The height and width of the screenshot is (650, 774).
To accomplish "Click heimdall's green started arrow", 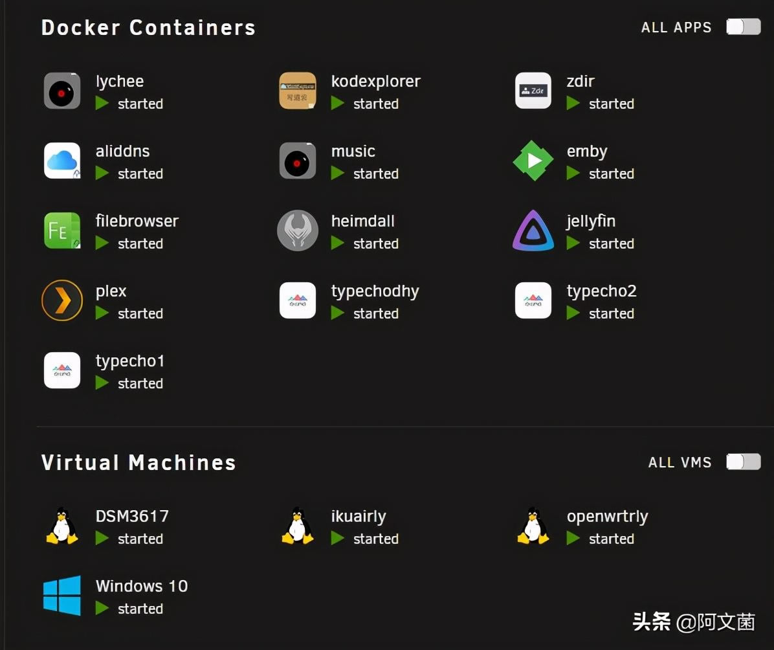I will point(337,243).
